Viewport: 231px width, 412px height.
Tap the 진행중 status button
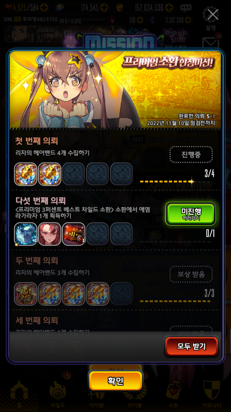pos(190,154)
